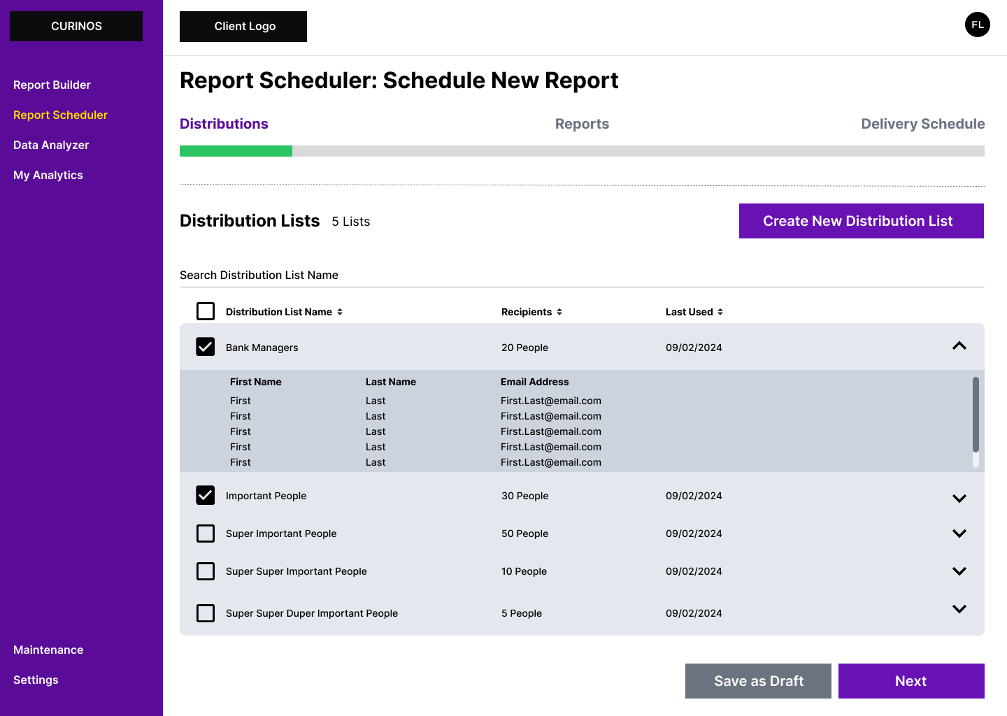Click the '5 Lists' count label
This screenshot has width=1007, height=716.
pos(350,222)
